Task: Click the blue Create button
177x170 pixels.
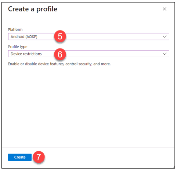Action: tap(20, 157)
